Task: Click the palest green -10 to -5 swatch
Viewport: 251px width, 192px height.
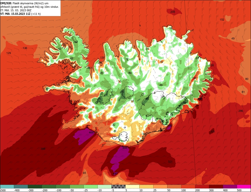Action: click(104, 186)
